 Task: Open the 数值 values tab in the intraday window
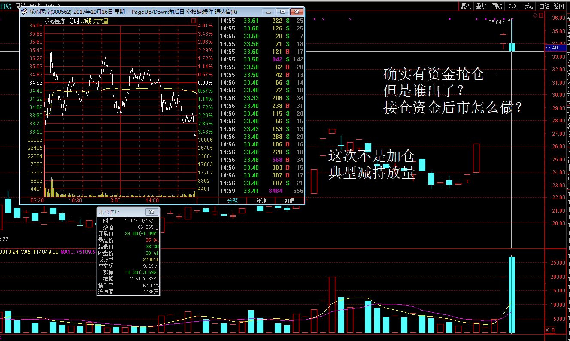pos(290,201)
